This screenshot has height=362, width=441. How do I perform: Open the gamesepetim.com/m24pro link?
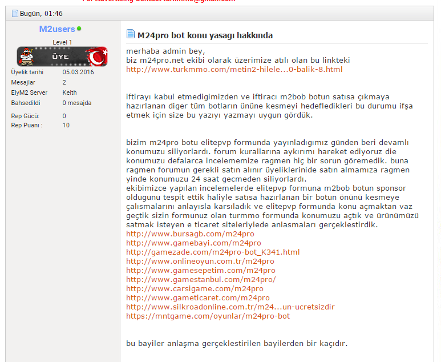tap(201, 270)
